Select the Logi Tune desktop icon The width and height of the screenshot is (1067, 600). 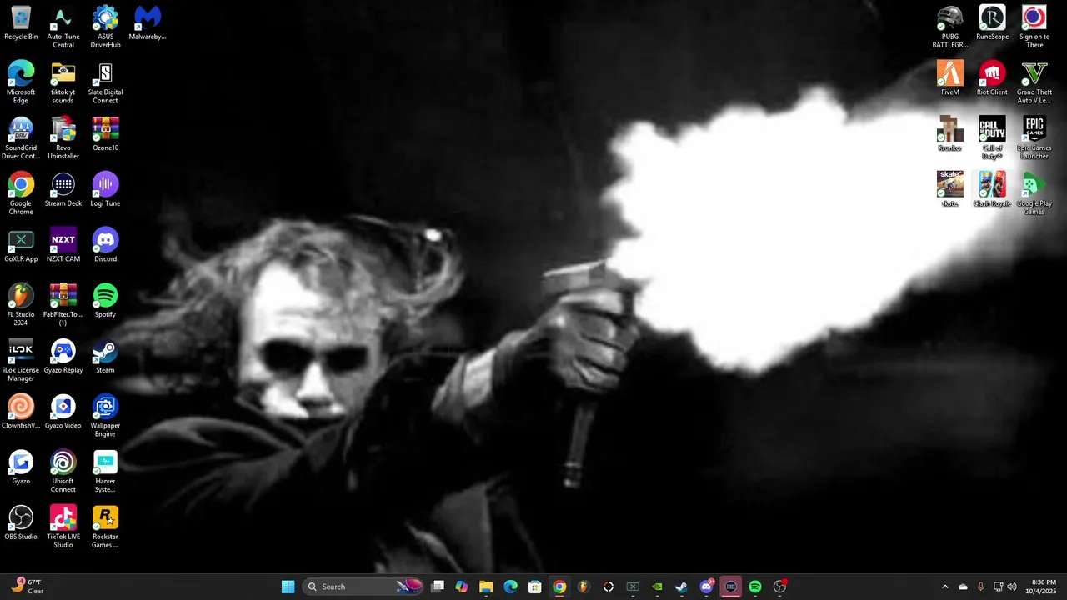105,190
